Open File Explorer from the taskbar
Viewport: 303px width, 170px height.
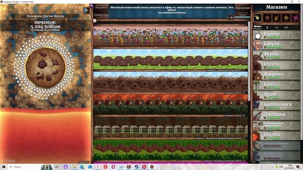coord(74,167)
